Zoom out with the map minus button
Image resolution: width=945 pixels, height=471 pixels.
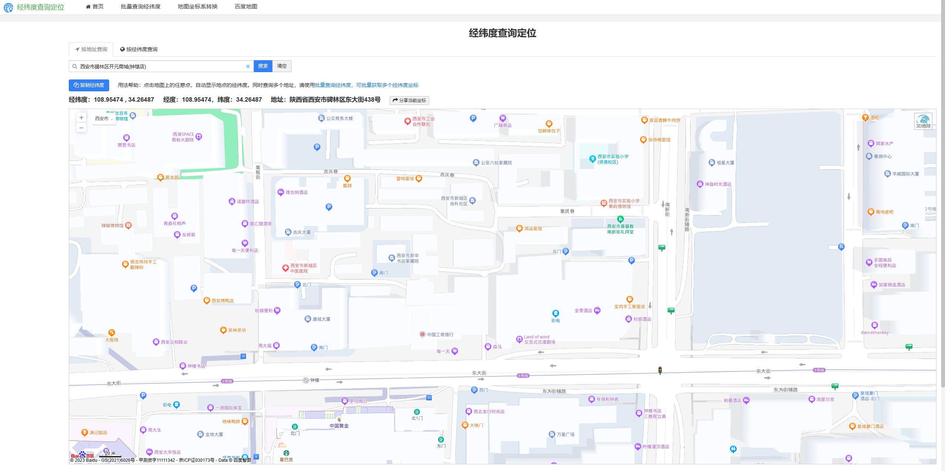(81, 128)
